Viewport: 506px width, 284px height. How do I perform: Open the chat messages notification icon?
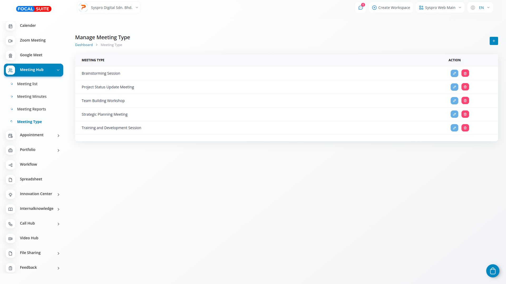(361, 8)
